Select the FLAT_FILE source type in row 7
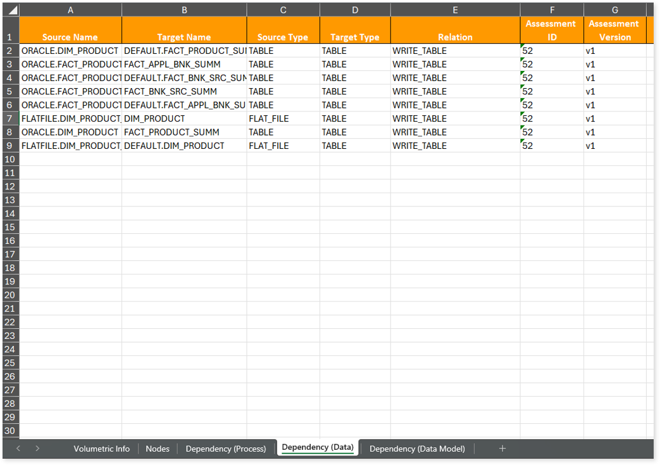Viewport: 660px width, 465px height. (x=269, y=118)
